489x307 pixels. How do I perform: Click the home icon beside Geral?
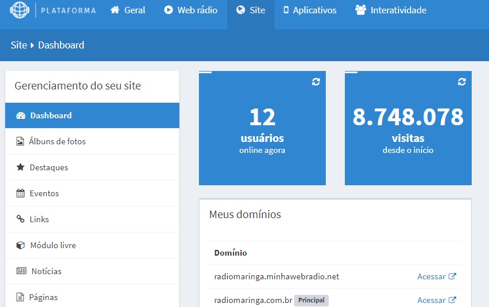click(115, 10)
